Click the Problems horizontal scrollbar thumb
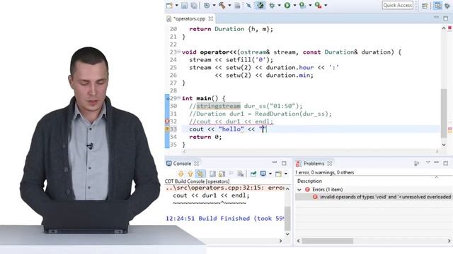Image resolution: width=453 pixels, height=254 pixels. pyautogui.click(x=327, y=241)
